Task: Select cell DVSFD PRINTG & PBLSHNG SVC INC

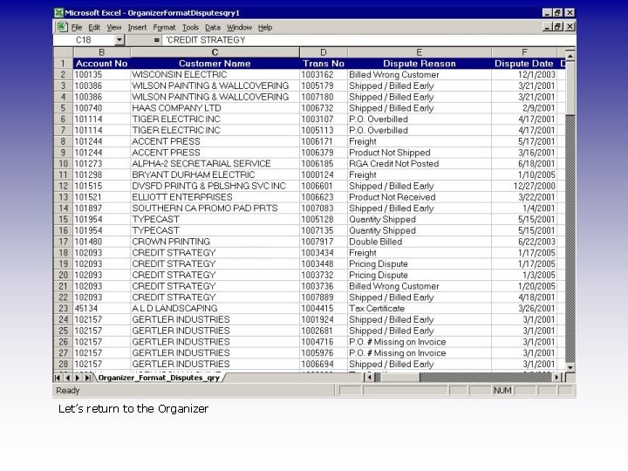Action: pyautogui.click(x=215, y=187)
